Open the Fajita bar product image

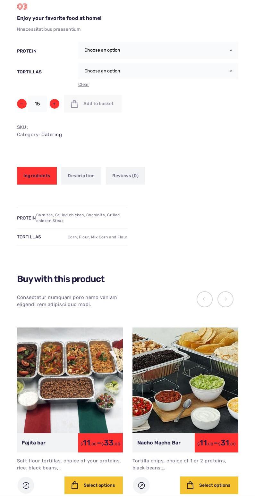tap(70, 380)
